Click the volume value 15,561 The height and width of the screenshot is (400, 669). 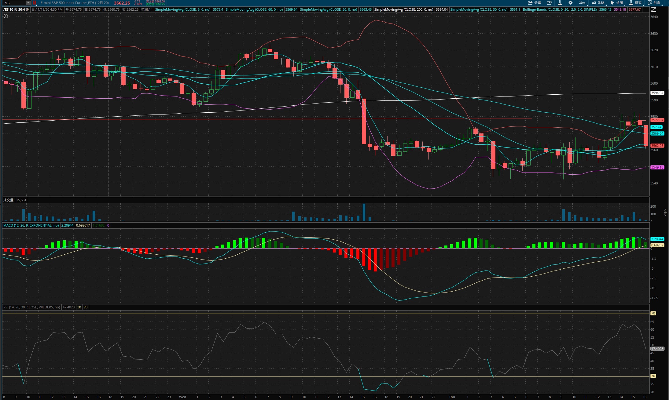point(21,200)
